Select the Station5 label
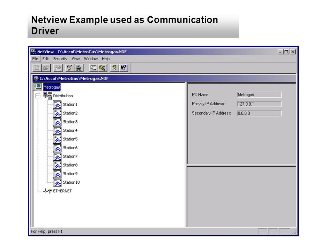335x251 pixels. click(x=70, y=139)
